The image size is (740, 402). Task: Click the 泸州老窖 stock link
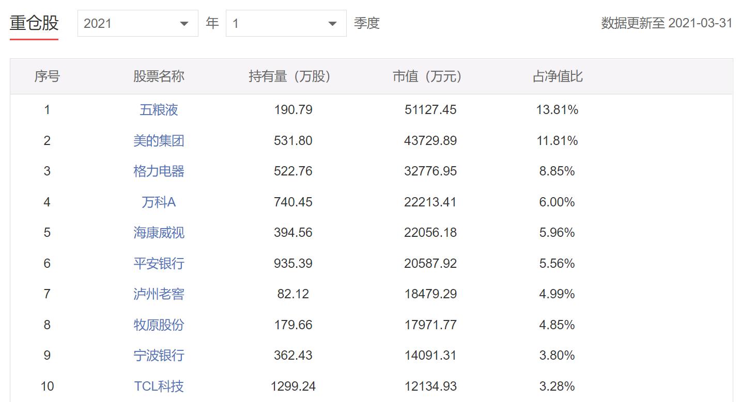159,294
